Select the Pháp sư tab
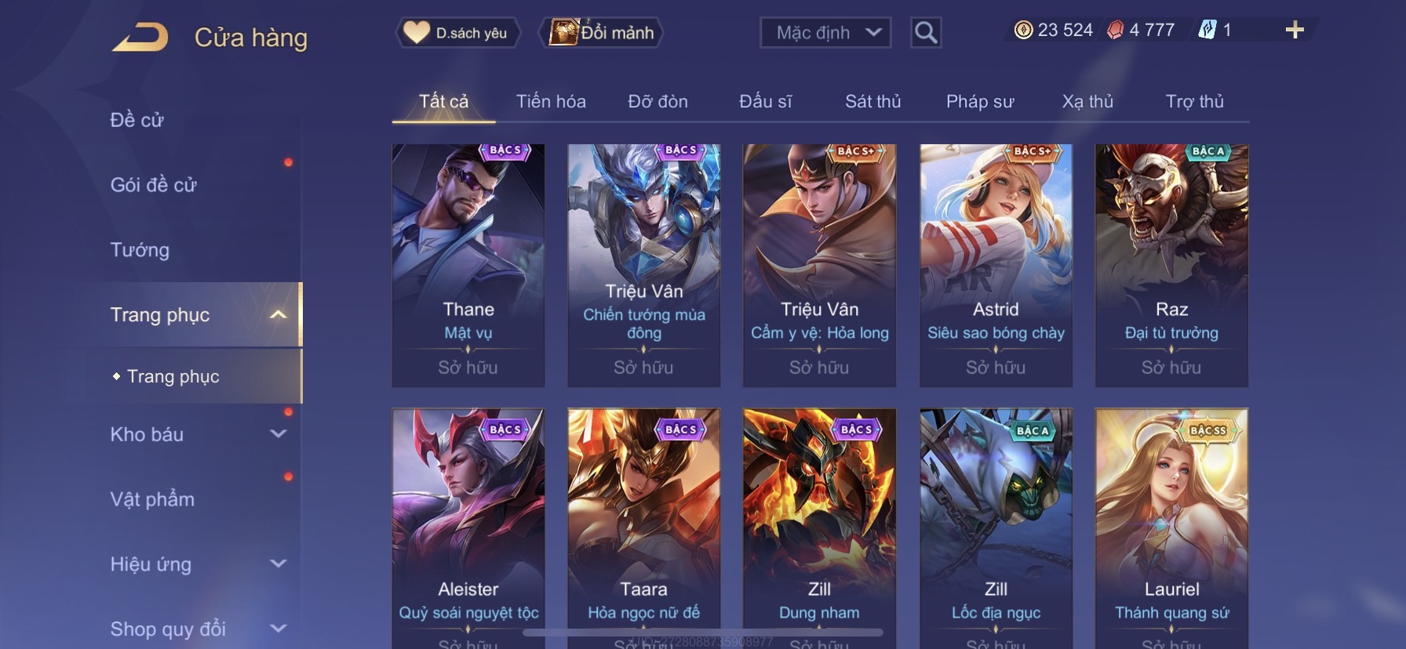The width and height of the screenshot is (1406, 649). pos(980,101)
